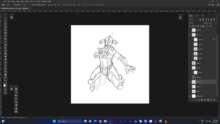This screenshot has width=220, height=124.
Task: Select the Eyedropper tool
Action: click(5, 36)
